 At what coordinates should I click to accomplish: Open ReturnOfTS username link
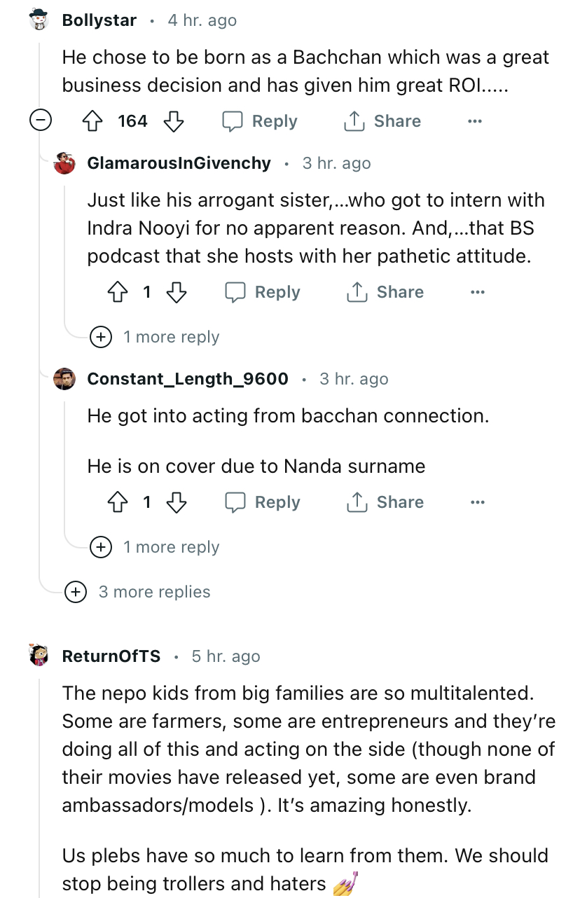pyautogui.click(x=111, y=656)
